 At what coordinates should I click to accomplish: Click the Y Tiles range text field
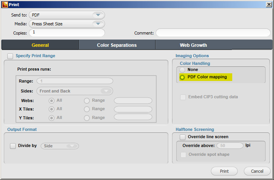point(133,117)
